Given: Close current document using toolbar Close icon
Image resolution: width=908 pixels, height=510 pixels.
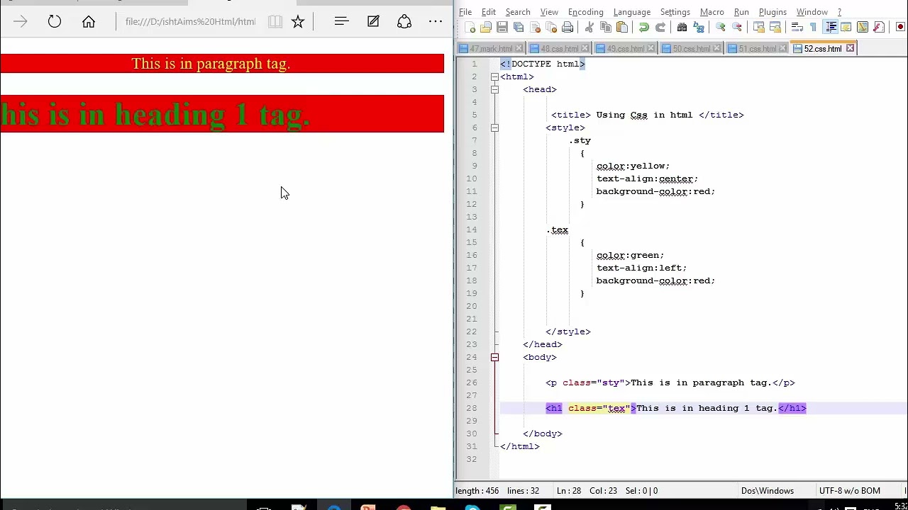Looking at the screenshot, I should point(535,27).
